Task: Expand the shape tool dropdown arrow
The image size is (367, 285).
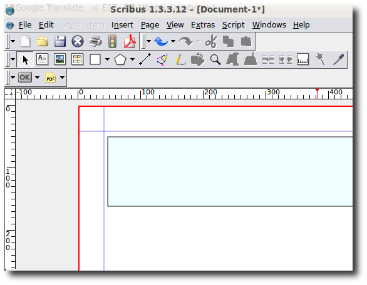Action: [x=107, y=59]
